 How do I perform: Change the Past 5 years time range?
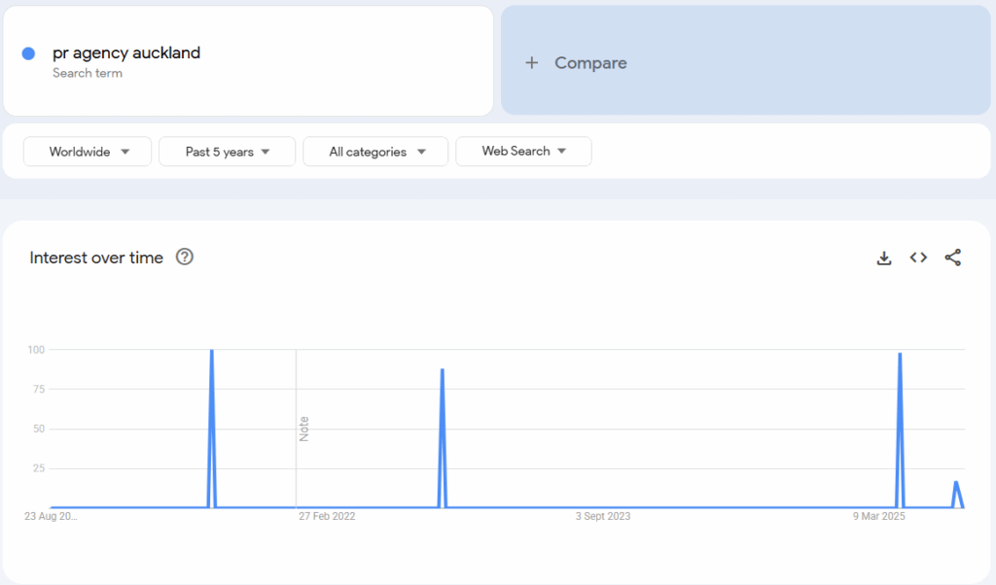[x=227, y=151]
